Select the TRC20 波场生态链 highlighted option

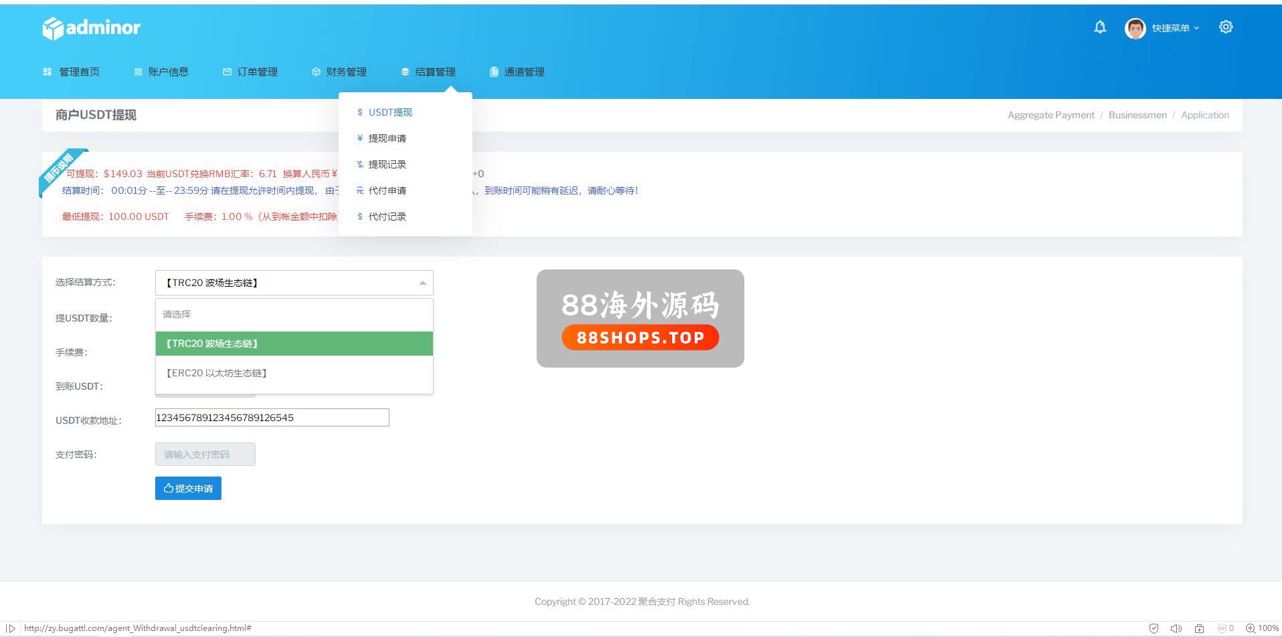(212, 344)
